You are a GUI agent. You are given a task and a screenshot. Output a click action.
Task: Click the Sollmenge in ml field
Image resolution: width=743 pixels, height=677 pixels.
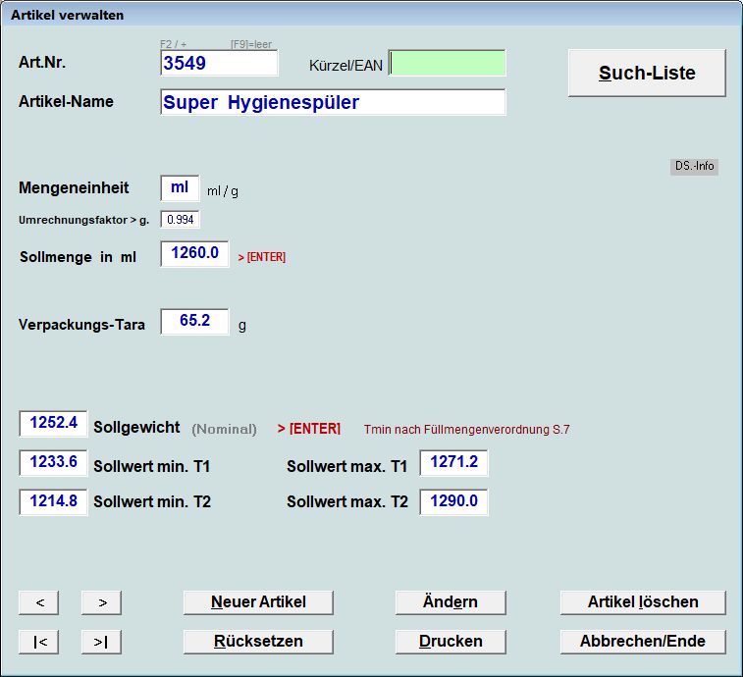pos(194,254)
